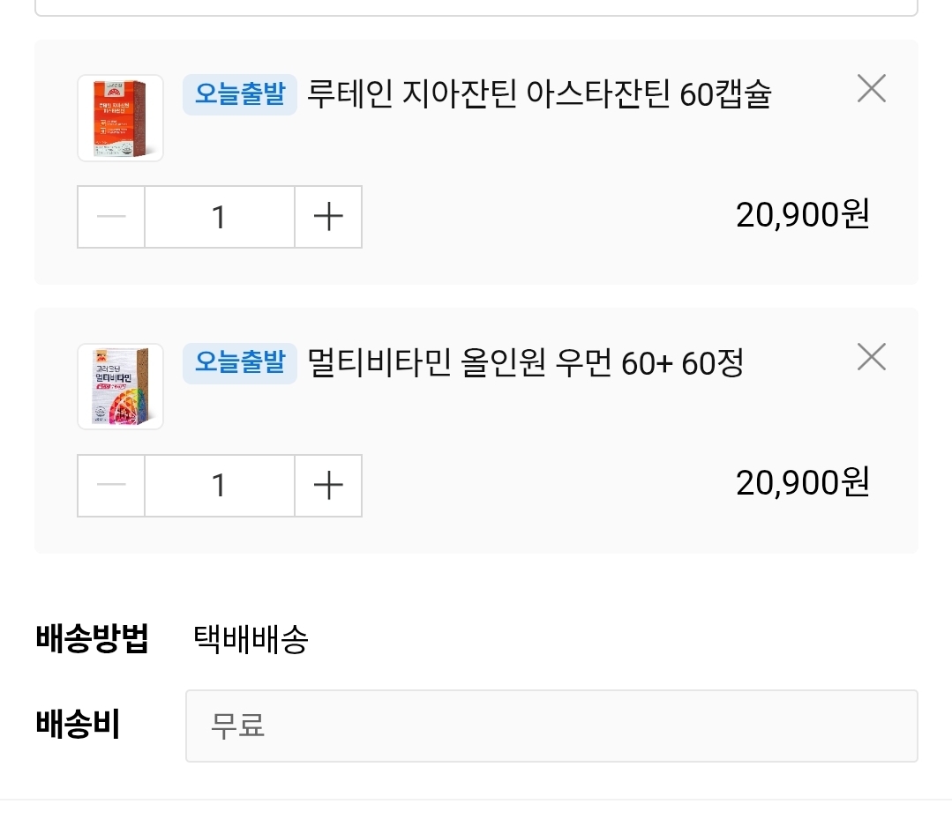
Task: Open the orange 루테인 product thumbnail
Action: (x=120, y=118)
